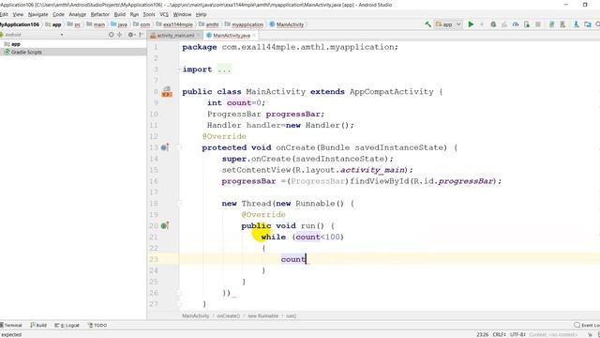Viewport: 600px width, 338px height.
Task: Collapse the new Thread block fold marker
Action: tap(179, 204)
